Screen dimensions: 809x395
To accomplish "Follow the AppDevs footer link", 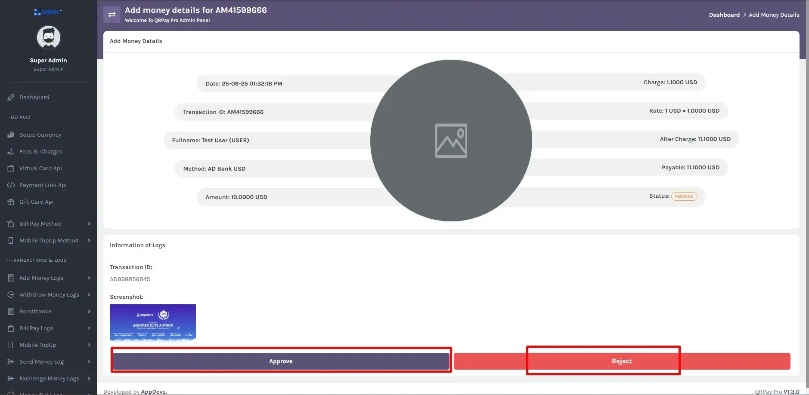I will click(154, 392).
